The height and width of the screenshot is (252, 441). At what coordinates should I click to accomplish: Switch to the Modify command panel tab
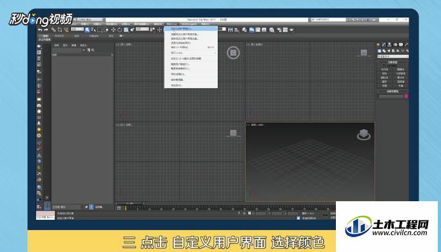coord(384,44)
